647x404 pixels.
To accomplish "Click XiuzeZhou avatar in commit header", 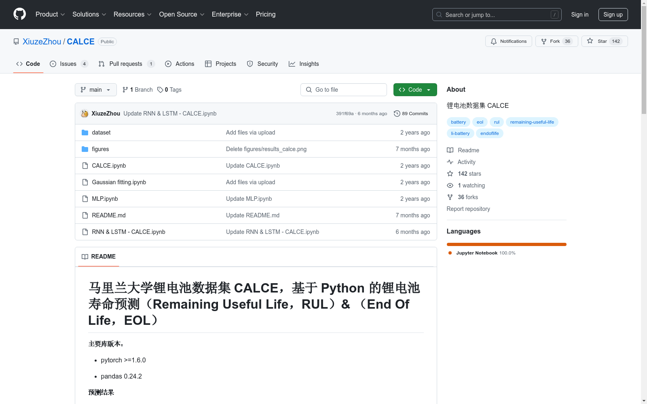I will coord(85,114).
